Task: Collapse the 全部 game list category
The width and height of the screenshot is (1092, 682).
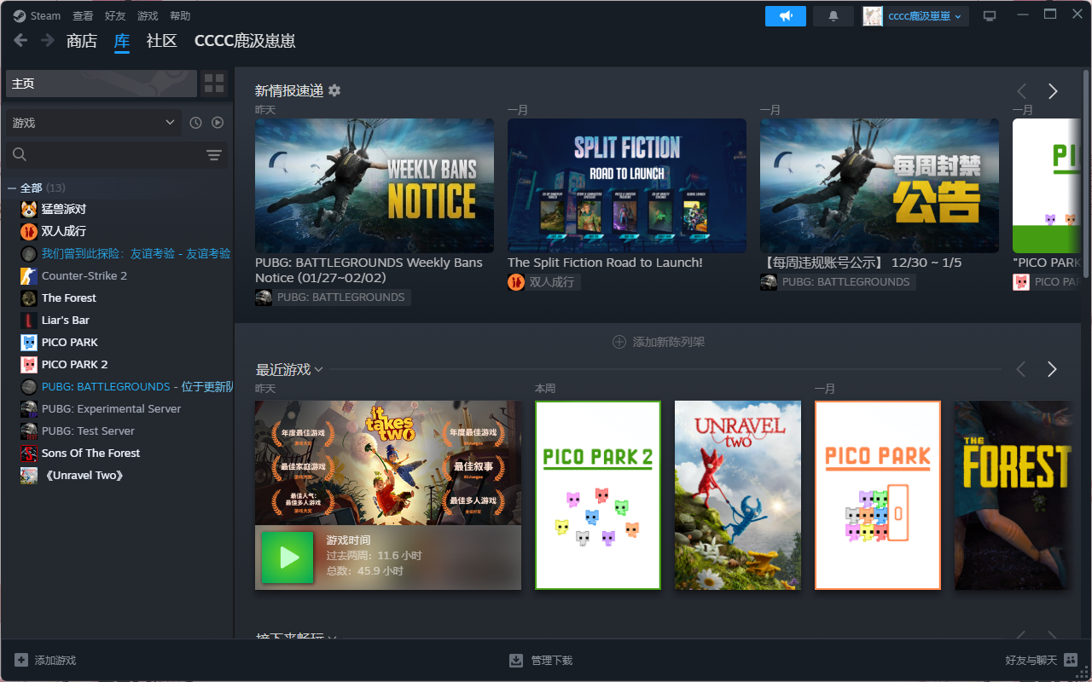Action: click(12, 188)
